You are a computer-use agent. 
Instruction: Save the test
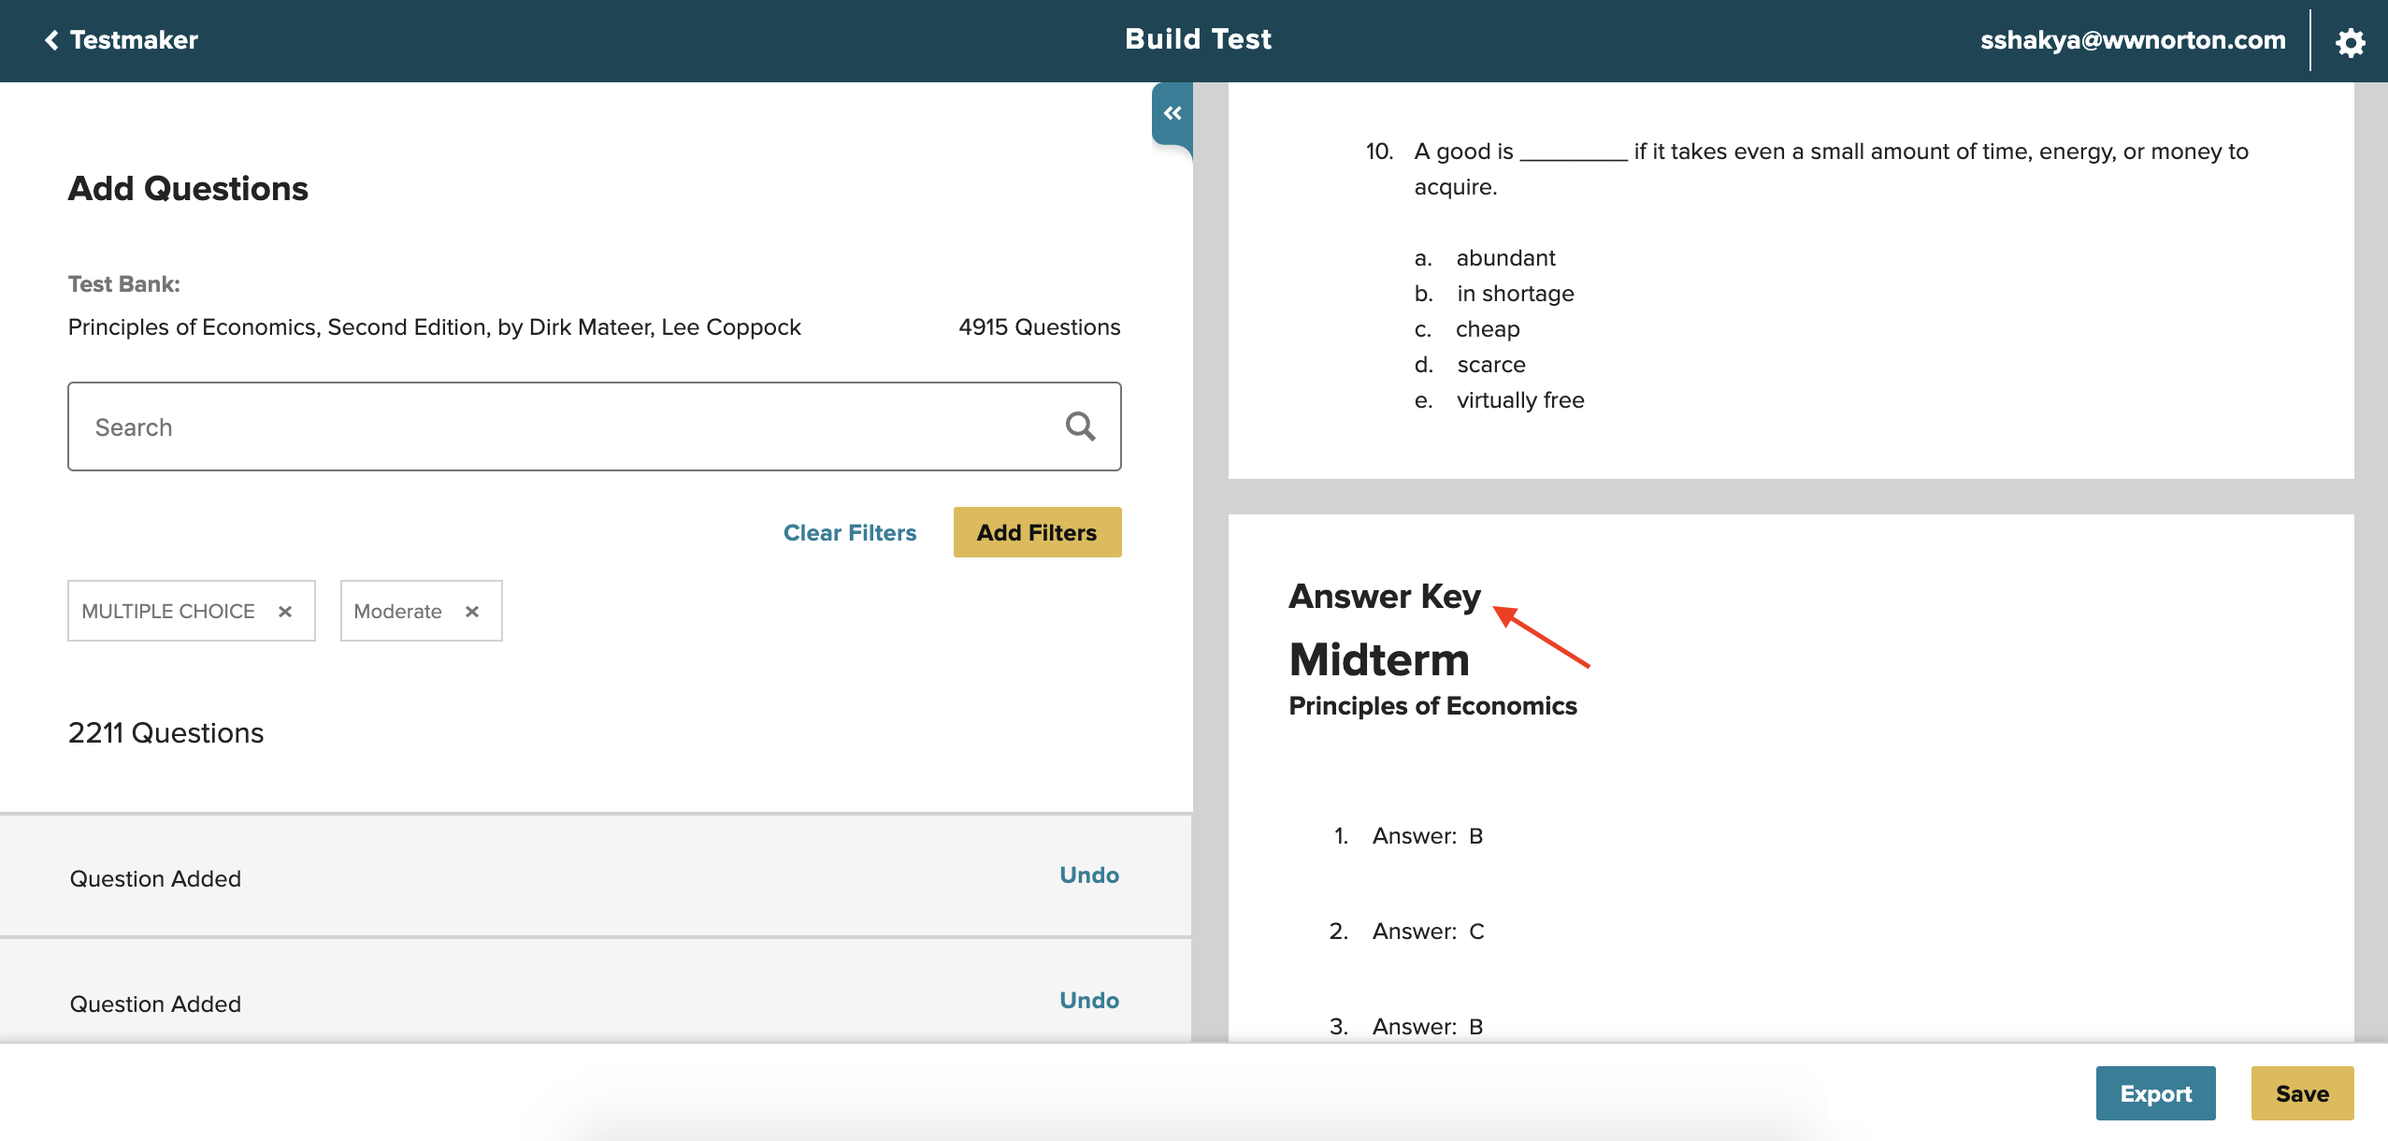(x=2301, y=1093)
